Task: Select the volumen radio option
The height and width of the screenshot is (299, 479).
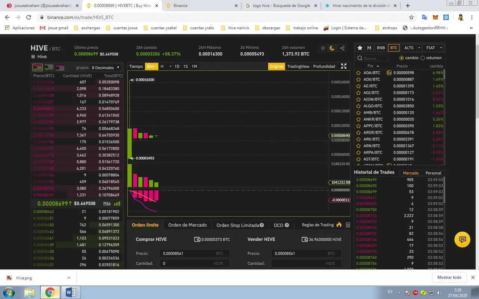Action: [x=422, y=58]
